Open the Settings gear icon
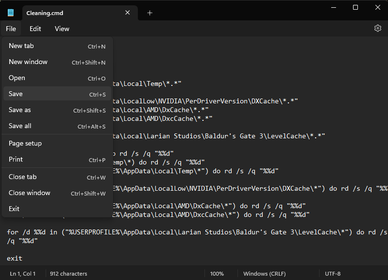This screenshot has width=388, height=280. [377, 29]
